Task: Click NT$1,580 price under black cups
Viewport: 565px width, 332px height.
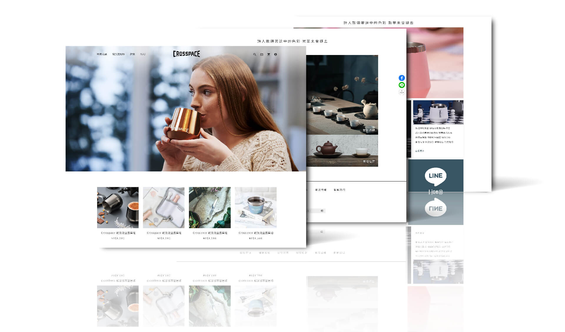Action: pyautogui.click(x=118, y=238)
